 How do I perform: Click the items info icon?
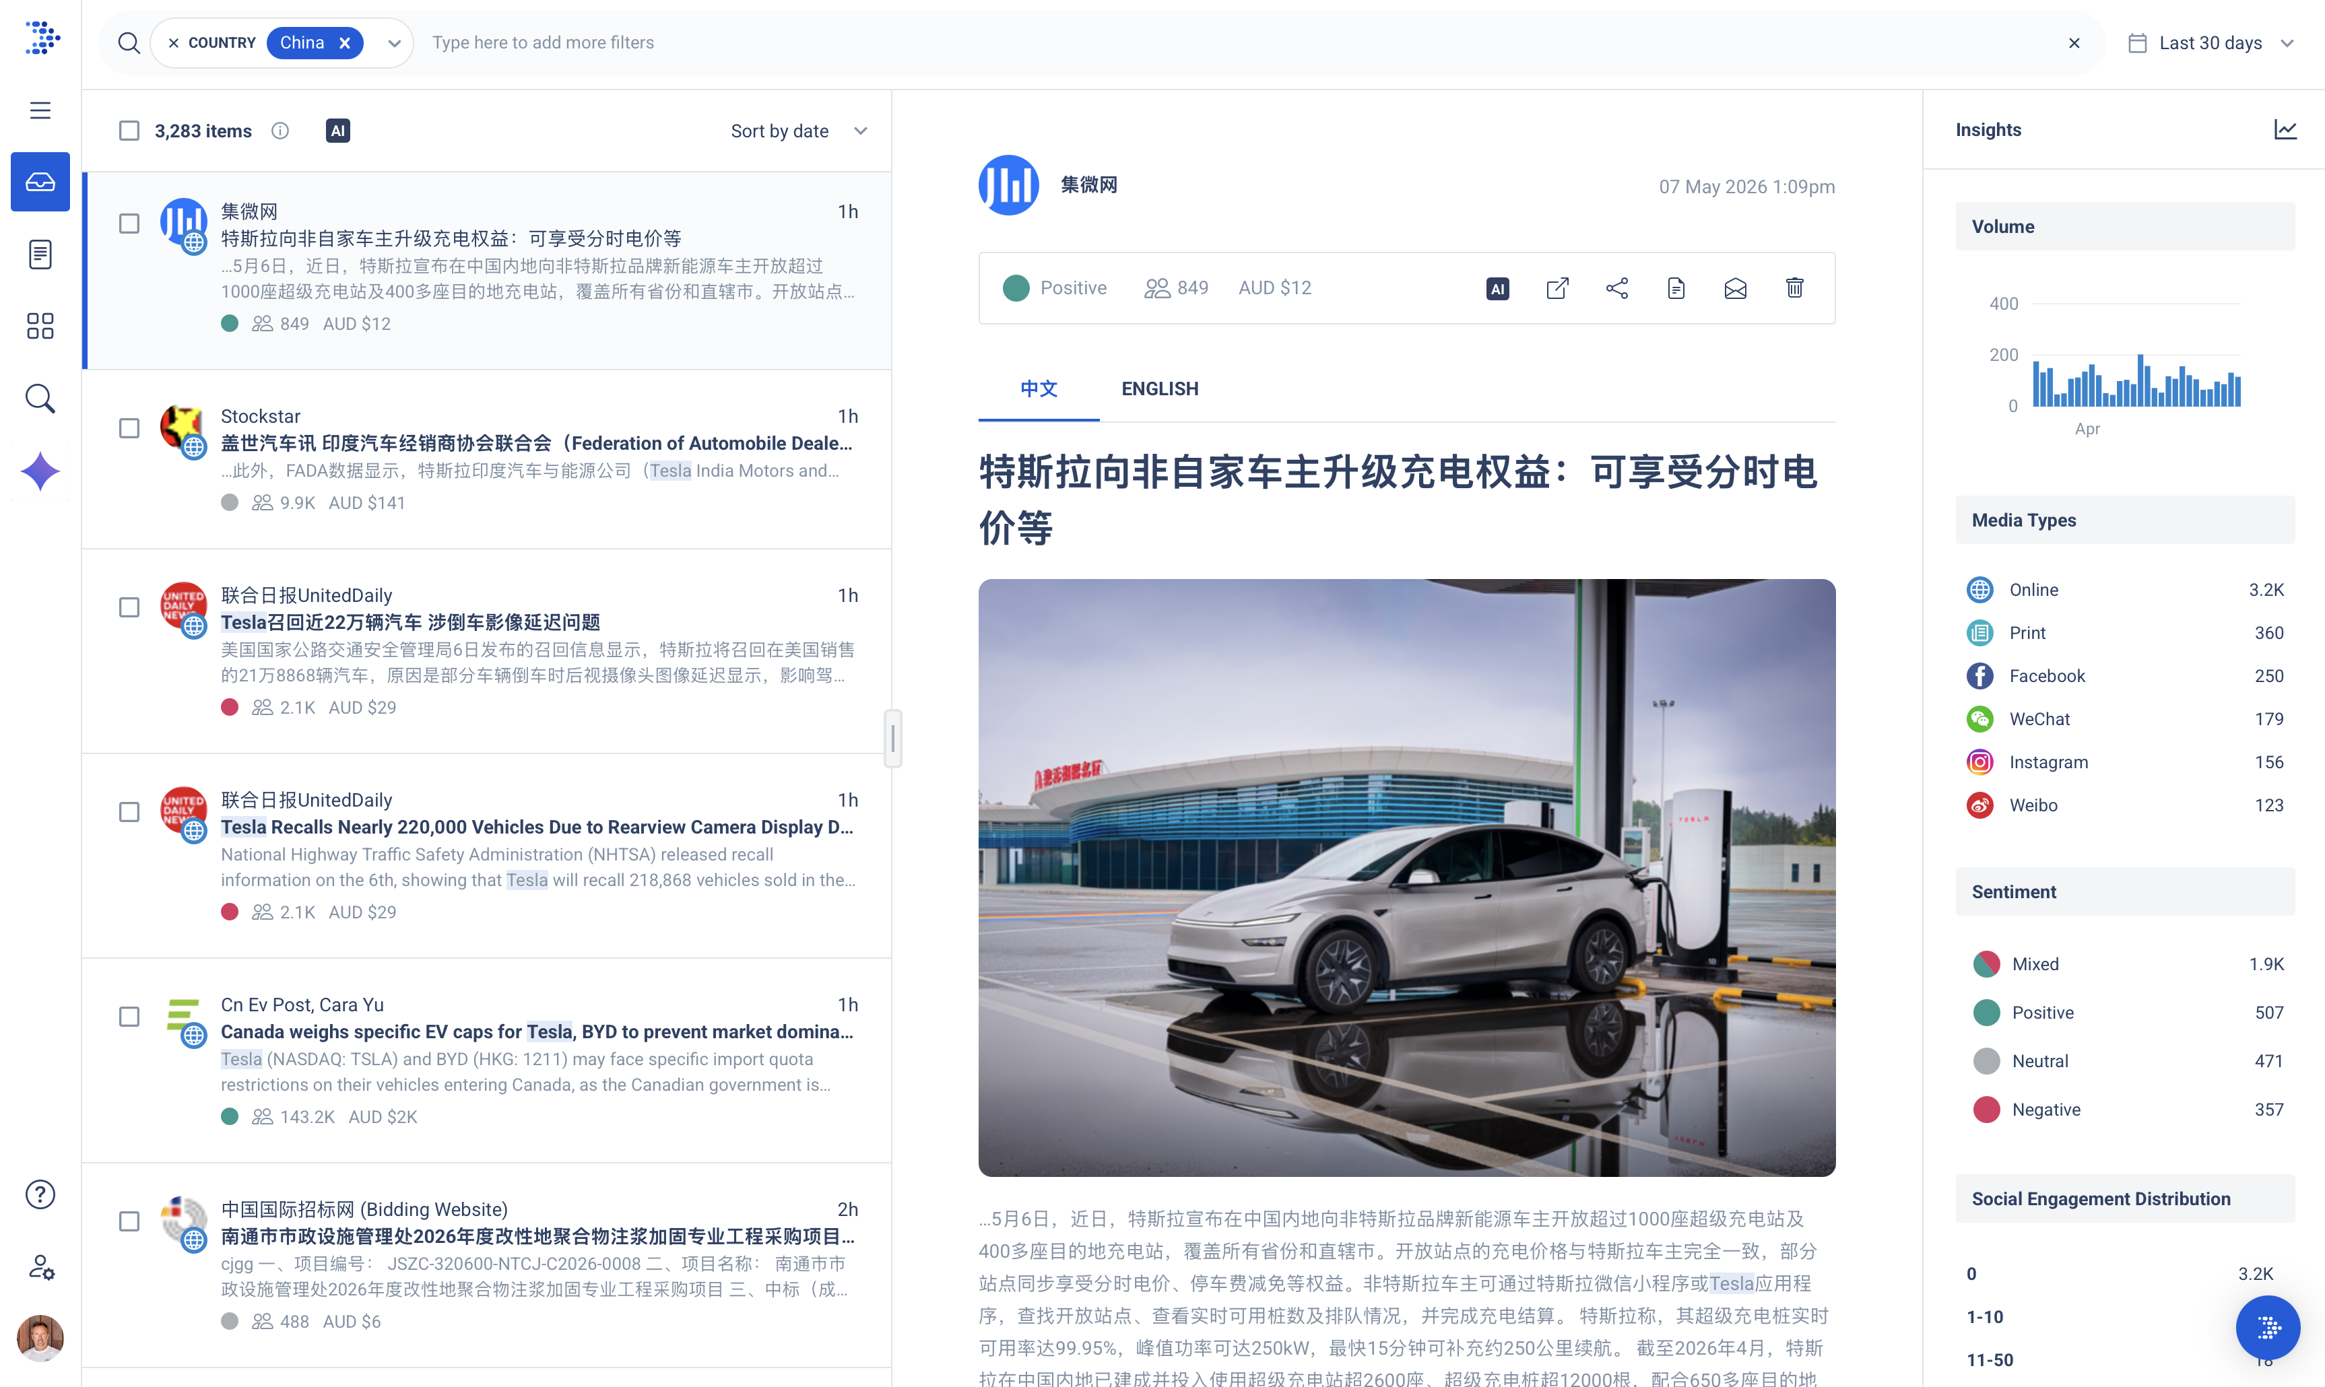click(280, 131)
